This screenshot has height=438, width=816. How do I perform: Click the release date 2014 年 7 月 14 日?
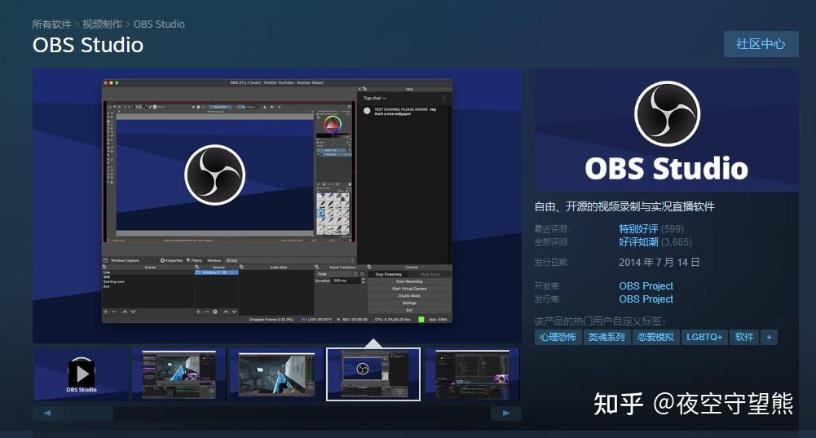[x=659, y=262]
